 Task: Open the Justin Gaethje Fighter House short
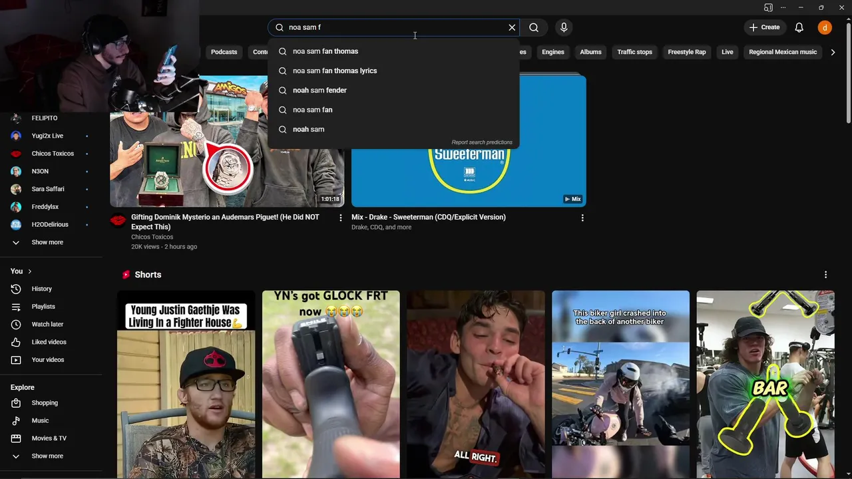[x=186, y=384]
